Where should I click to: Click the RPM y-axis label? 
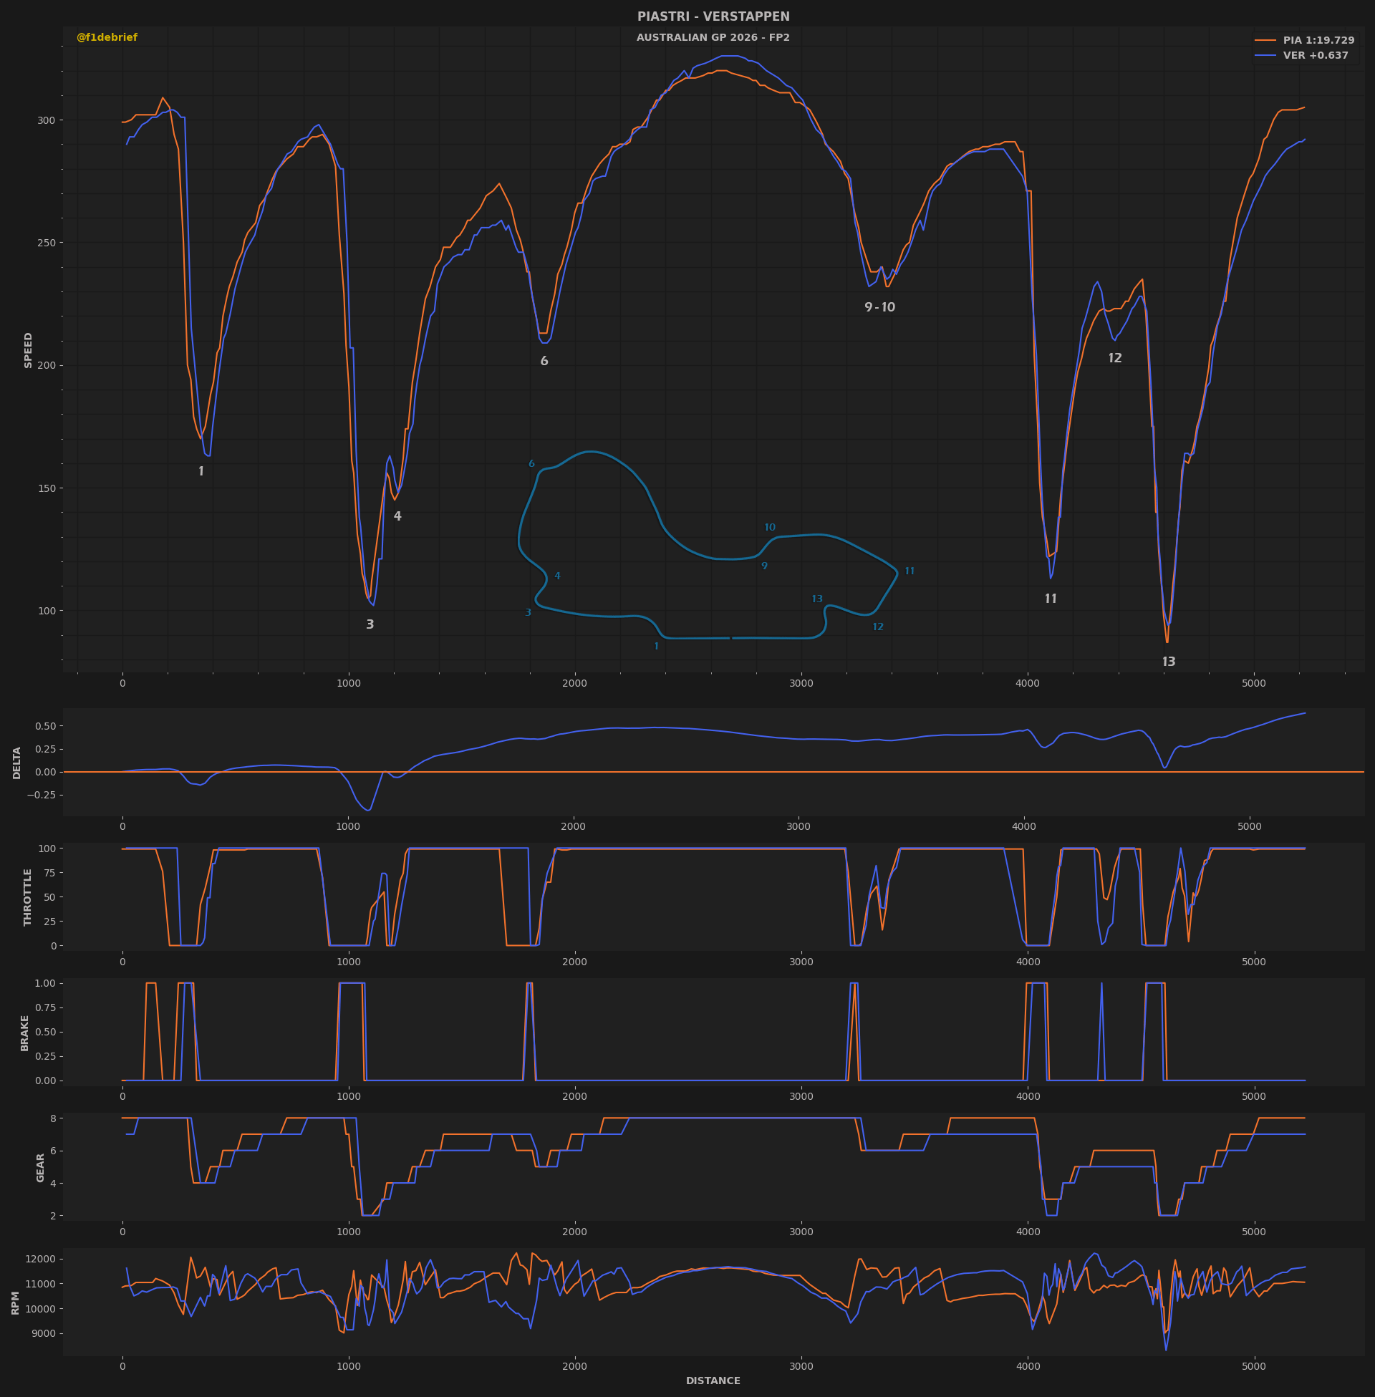click(16, 1302)
